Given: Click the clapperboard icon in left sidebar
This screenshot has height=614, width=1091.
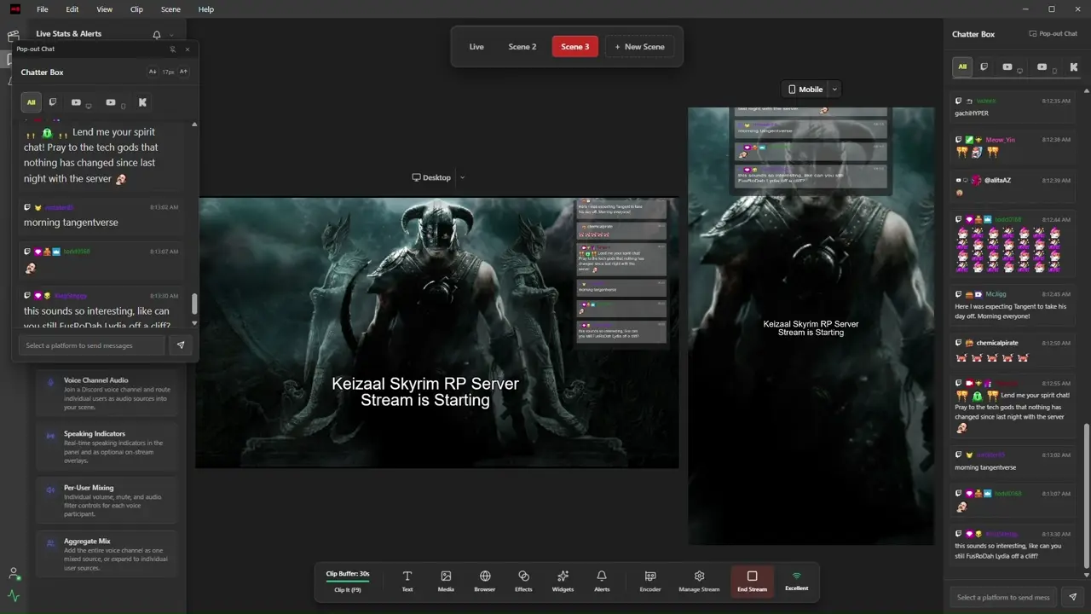Looking at the screenshot, I should point(13,37).
